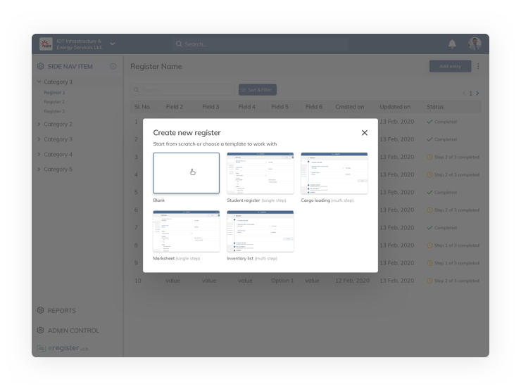Open Register 3 in the sidebar
Image resolution: width=521 pixels, height=391 pixels.
pos(54,111)
